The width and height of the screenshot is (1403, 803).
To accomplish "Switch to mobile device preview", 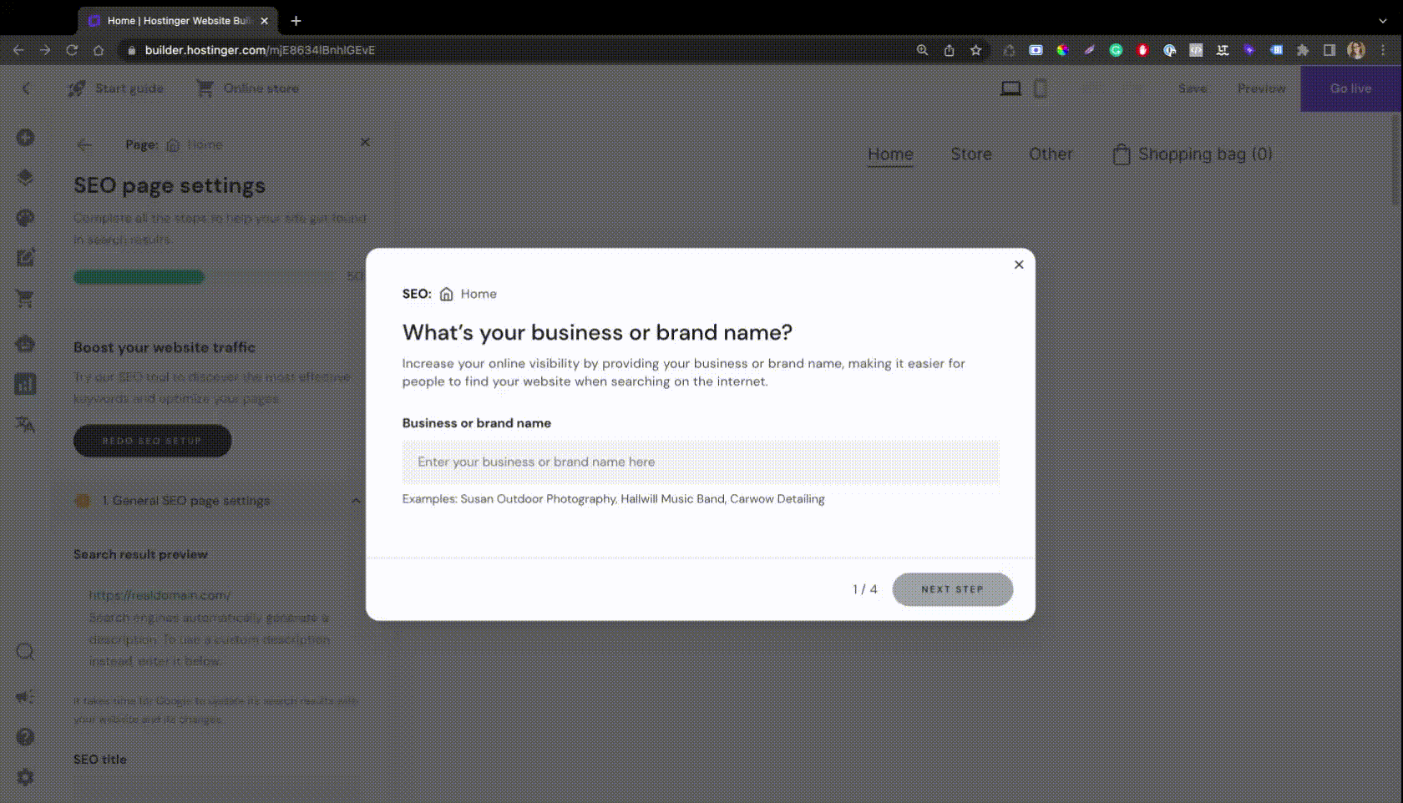I will [x=1041, y=88].
